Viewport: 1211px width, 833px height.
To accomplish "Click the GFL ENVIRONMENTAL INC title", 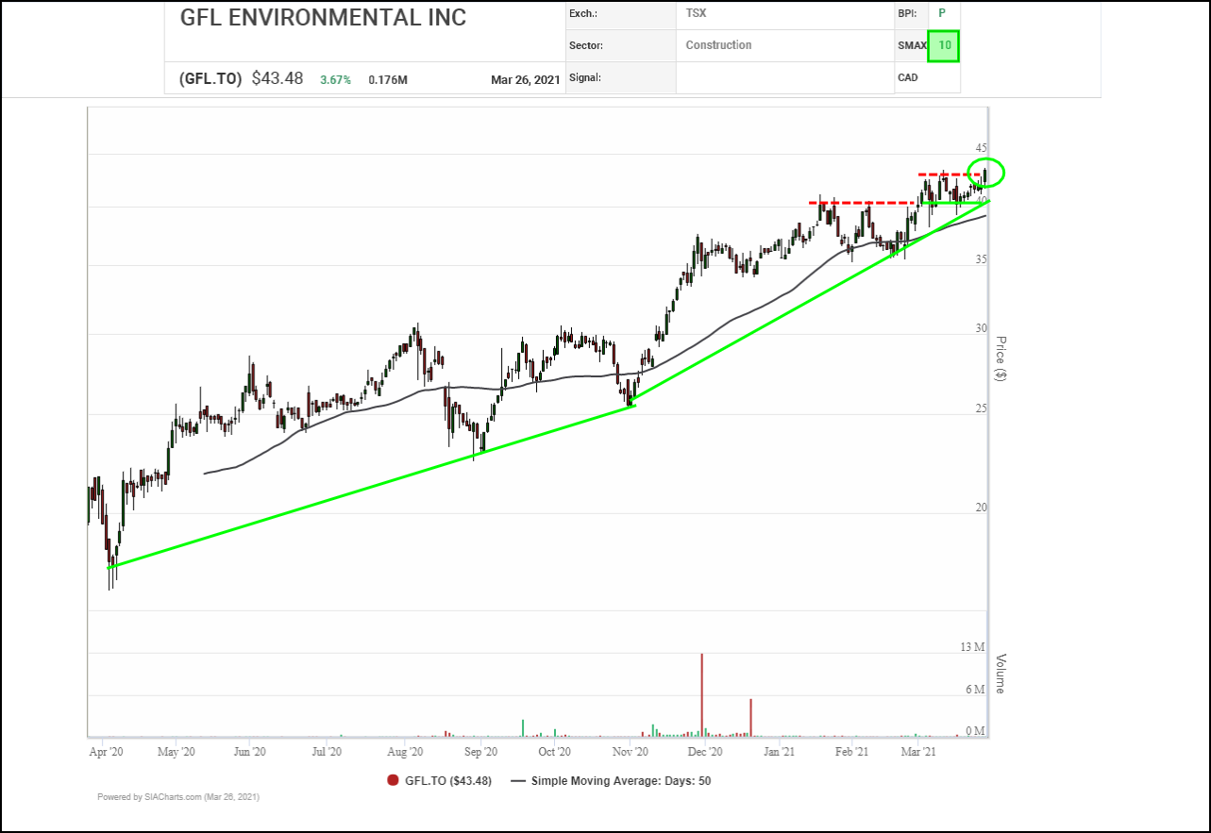I will tap(323, 18).
